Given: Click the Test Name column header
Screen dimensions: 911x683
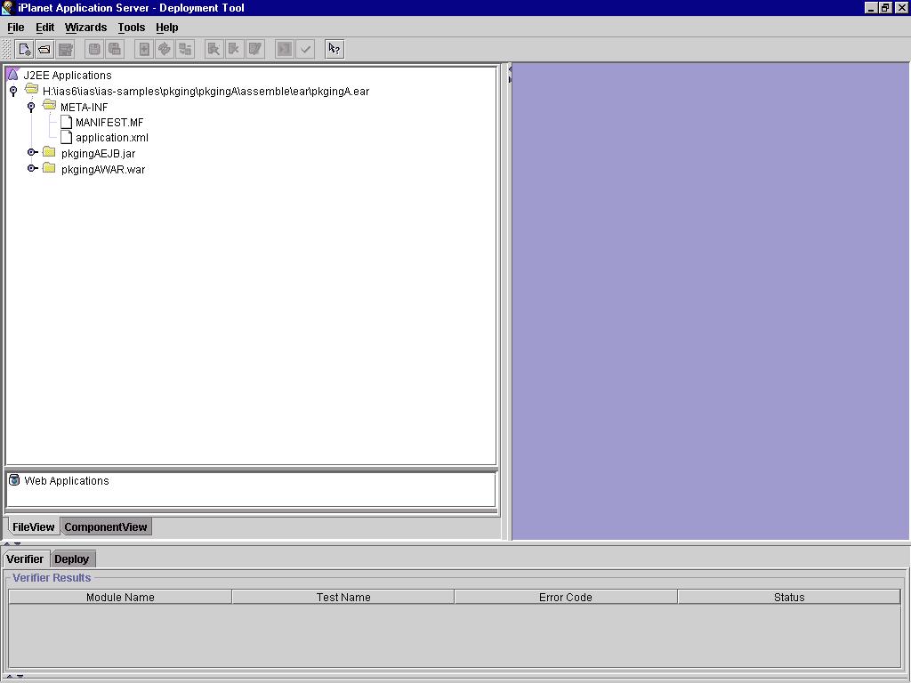Looking at the screenshot, I should (x=343, y=597).
